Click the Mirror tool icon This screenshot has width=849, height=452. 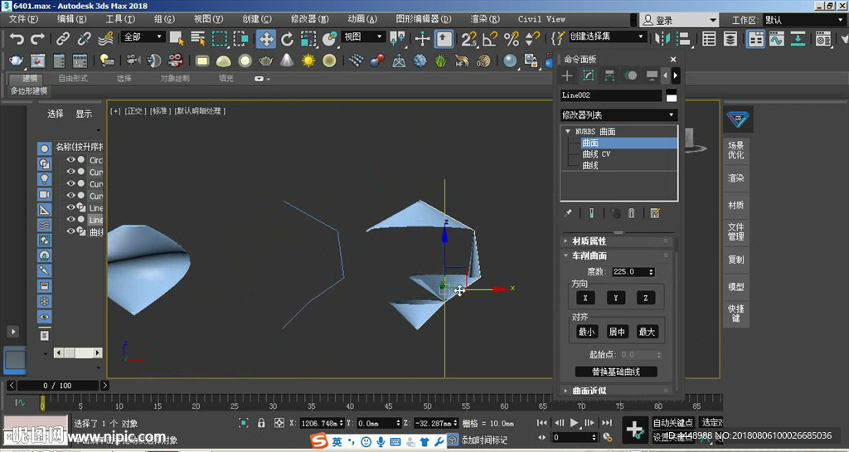pos(662,38)
